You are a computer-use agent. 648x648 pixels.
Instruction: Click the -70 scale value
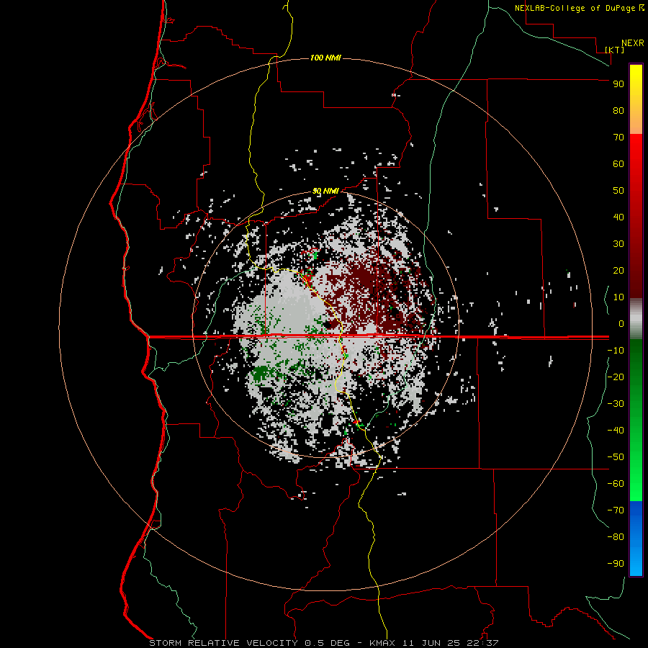616,510
